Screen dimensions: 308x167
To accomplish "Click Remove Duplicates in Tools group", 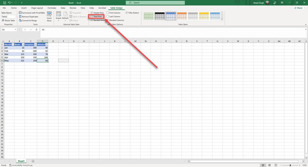I will click(29, 17).
